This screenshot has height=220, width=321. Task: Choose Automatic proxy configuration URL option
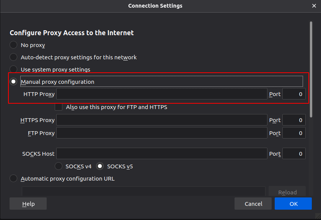point(13,179)
